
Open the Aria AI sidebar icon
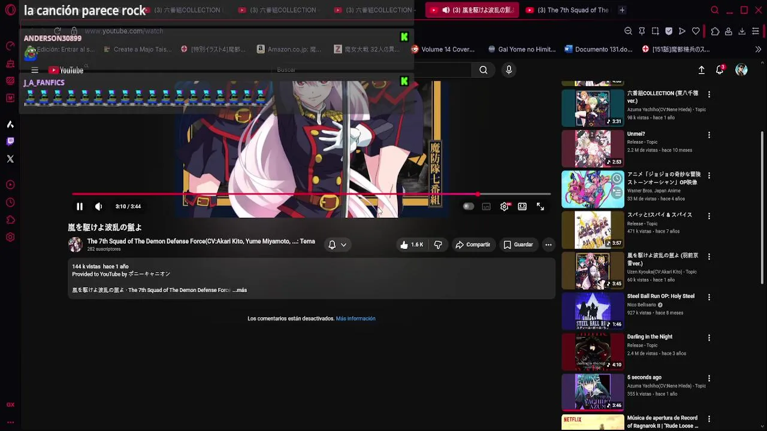(10, 125)
